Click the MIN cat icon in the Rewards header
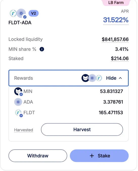The image size is (138, 171). [x=85, y=78]
